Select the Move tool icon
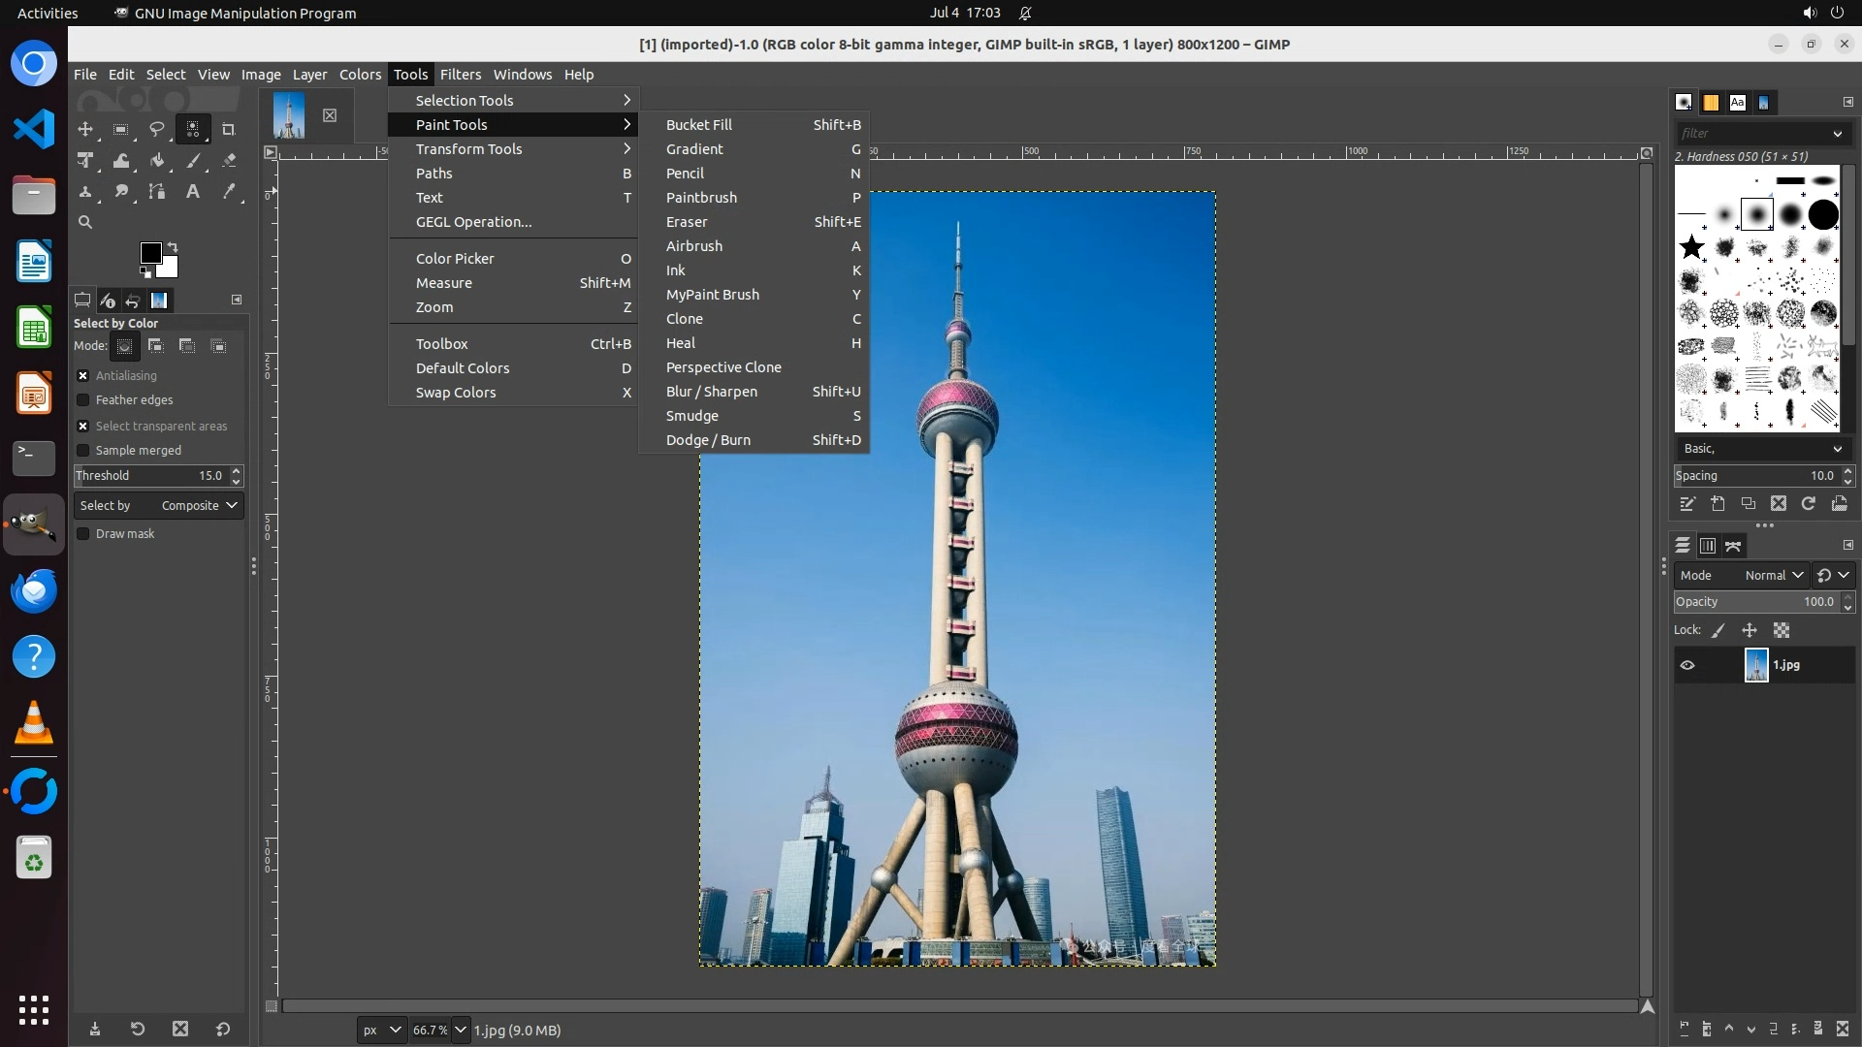 pyautogui.click(x=85, y=129)
